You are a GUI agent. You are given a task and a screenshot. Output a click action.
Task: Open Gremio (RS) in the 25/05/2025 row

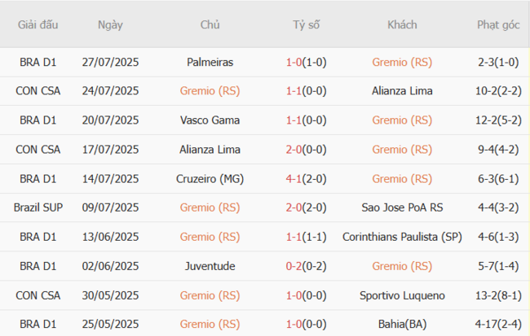(210, 325)
